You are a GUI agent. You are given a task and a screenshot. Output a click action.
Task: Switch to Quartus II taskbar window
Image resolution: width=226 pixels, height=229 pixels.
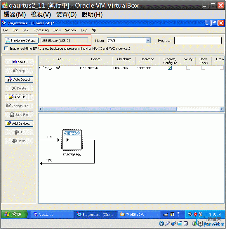point(52,214)
